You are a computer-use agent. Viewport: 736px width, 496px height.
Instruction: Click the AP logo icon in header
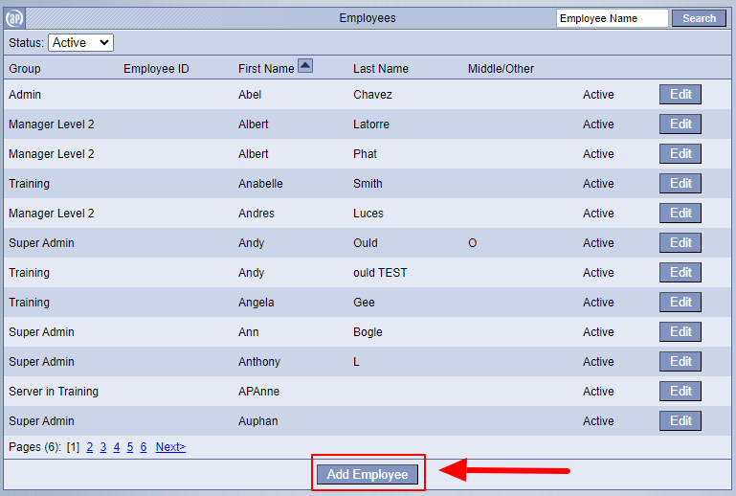(x=14, y=18)
